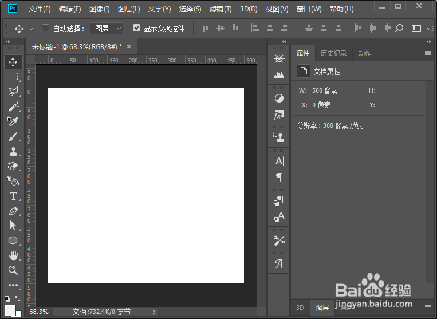Open the Styles fx panel icon
This screenshot has width=437, height=319.
(x=279, y=115)
